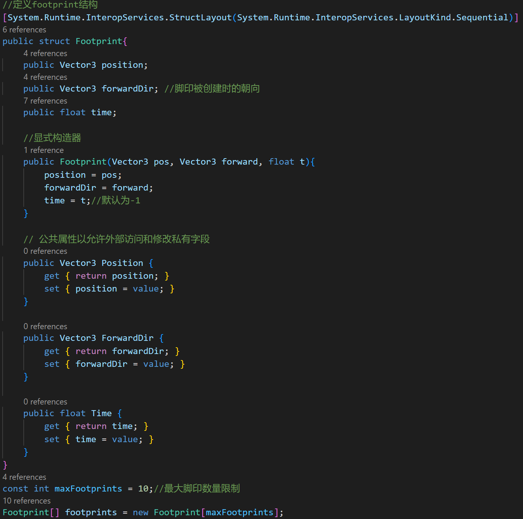
Task: Click "forwardDir = value;" setter statement
Action: (125, 364)
